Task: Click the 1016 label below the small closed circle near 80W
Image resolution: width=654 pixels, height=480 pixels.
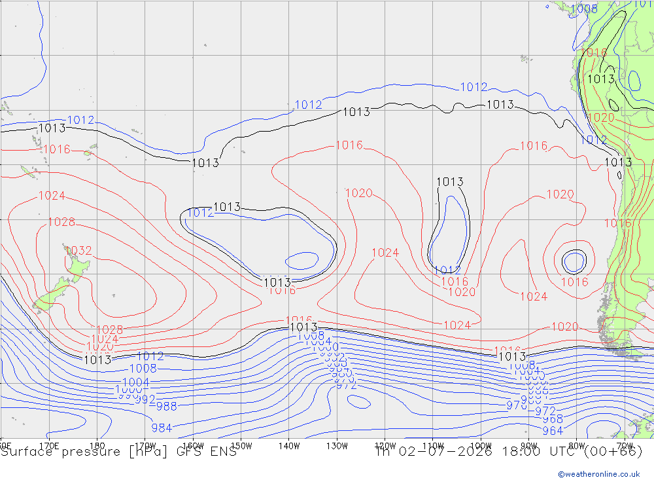Action: point(575,282)
